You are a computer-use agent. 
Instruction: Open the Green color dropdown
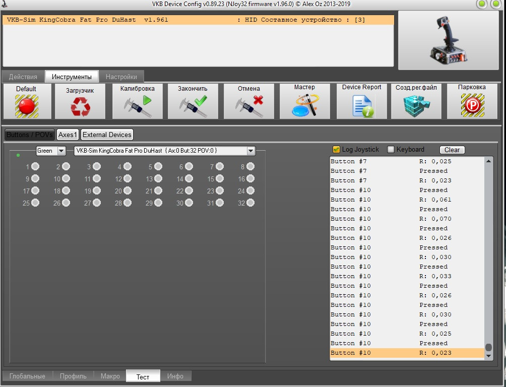point(61,151)
